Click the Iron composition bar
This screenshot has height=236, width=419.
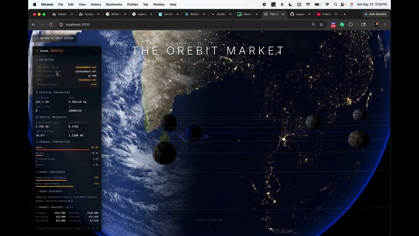coord(63,150)
